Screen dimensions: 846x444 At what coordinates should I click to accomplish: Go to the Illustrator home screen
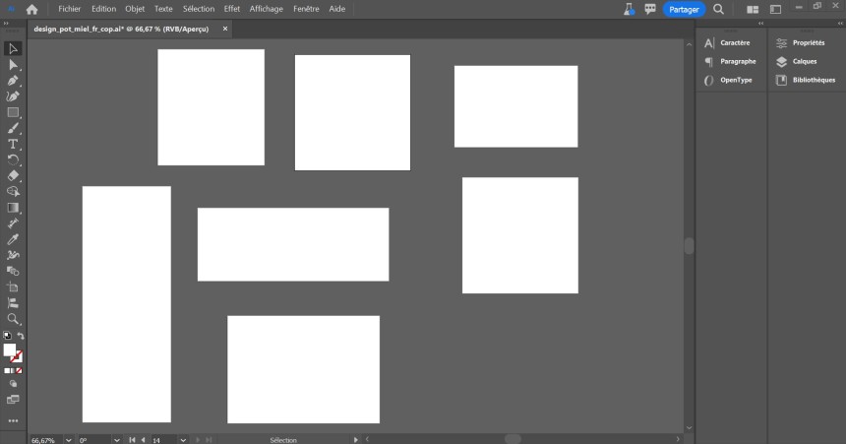click(31, 9)
